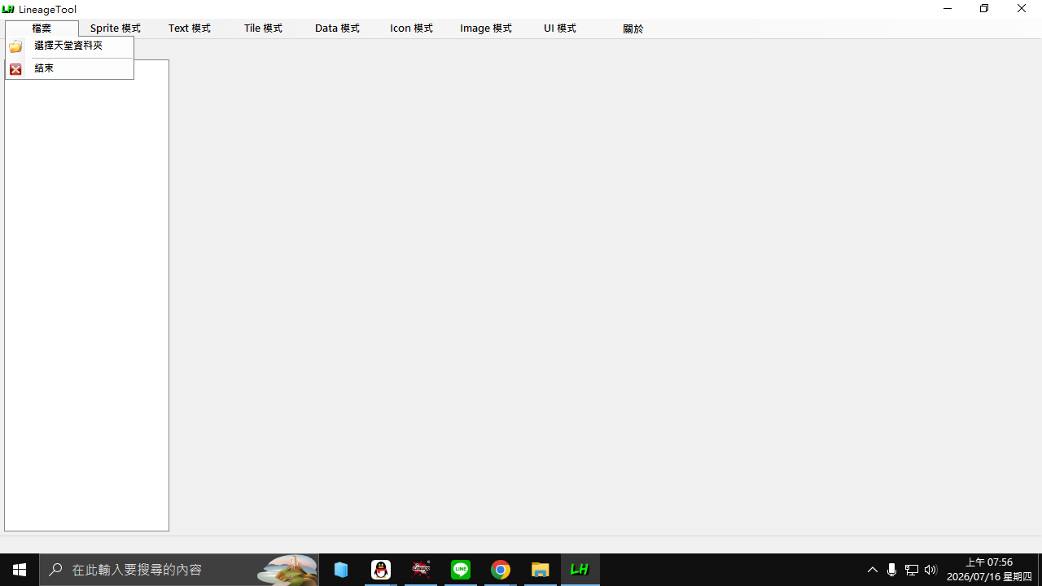Minimize the LineageTool window
1042x586 pixels.
(x=948, y=9)
